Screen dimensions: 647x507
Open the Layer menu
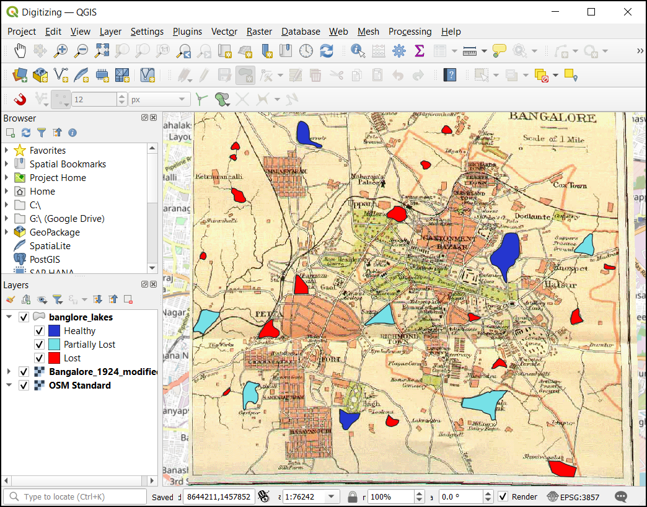pyautogui.click(x=110, y=32)
